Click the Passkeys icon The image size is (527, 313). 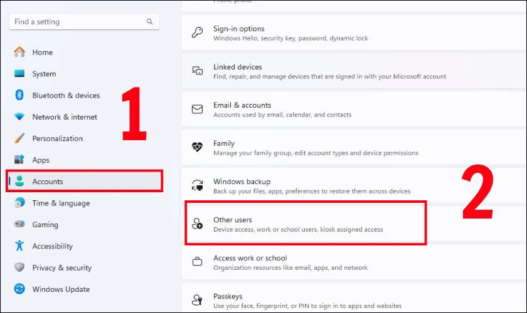point(197,300)
